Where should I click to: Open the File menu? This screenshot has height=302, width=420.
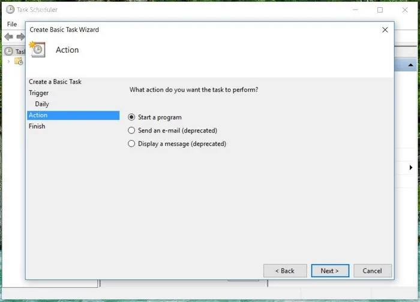pos(12,24)
